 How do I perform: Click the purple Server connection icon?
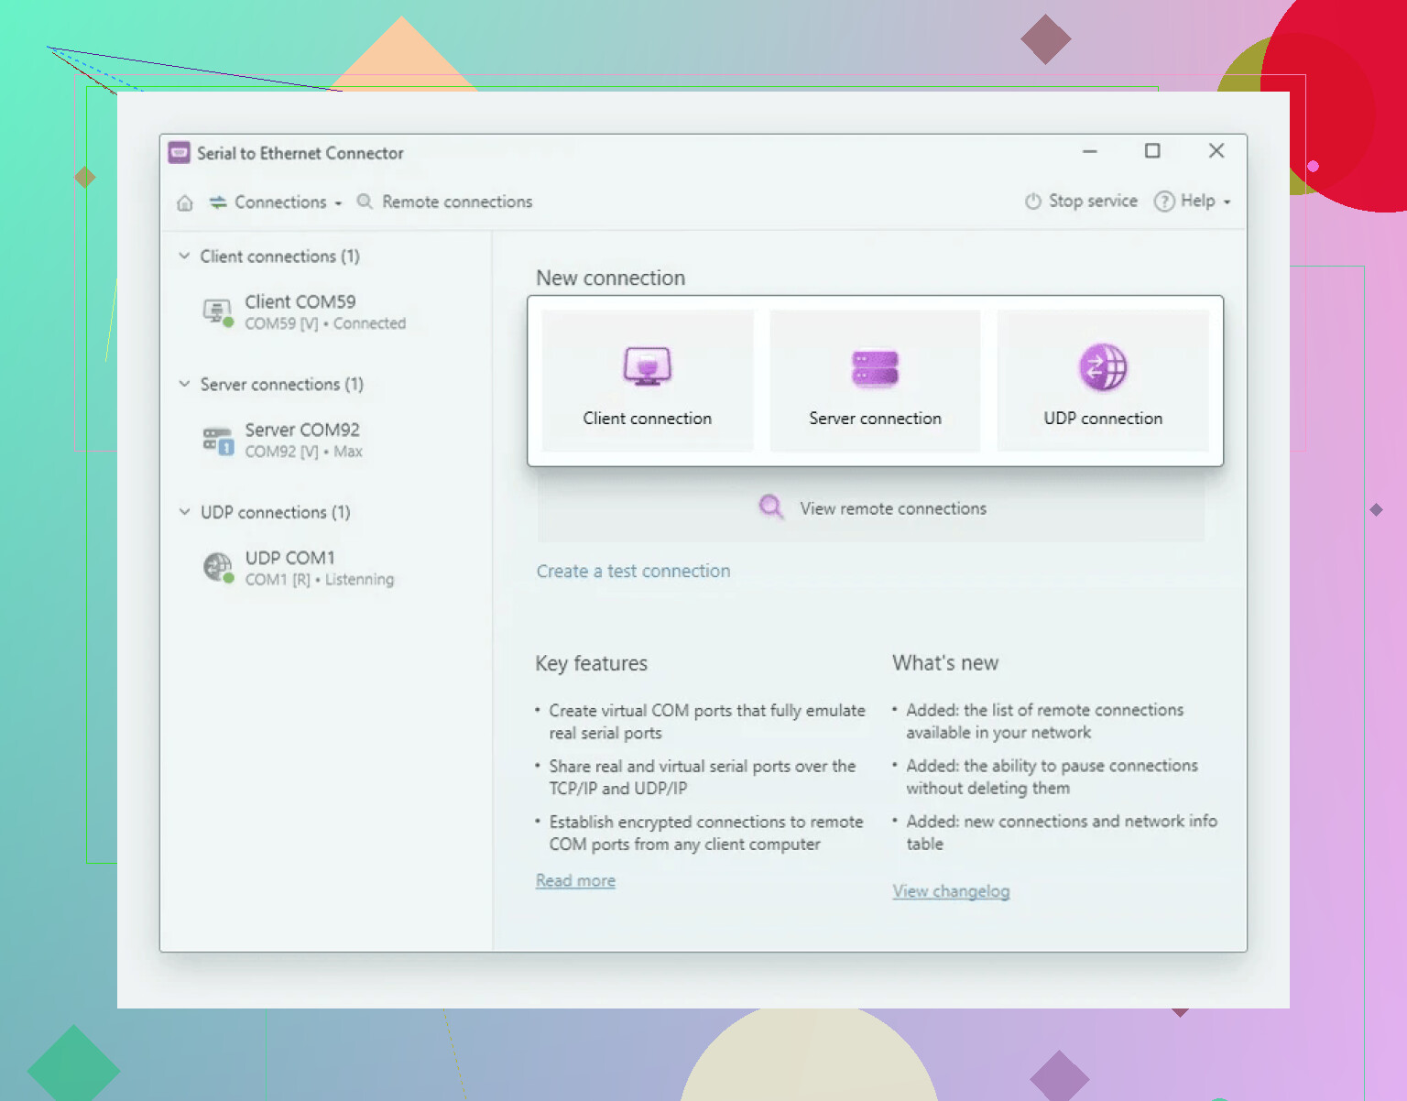click(875, 368)
